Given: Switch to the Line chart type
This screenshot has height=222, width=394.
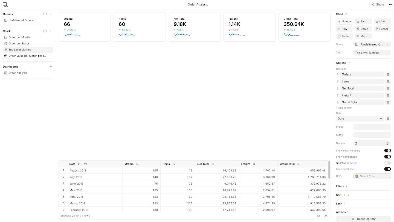Looking at the screenshot, I should pos(382,21).
